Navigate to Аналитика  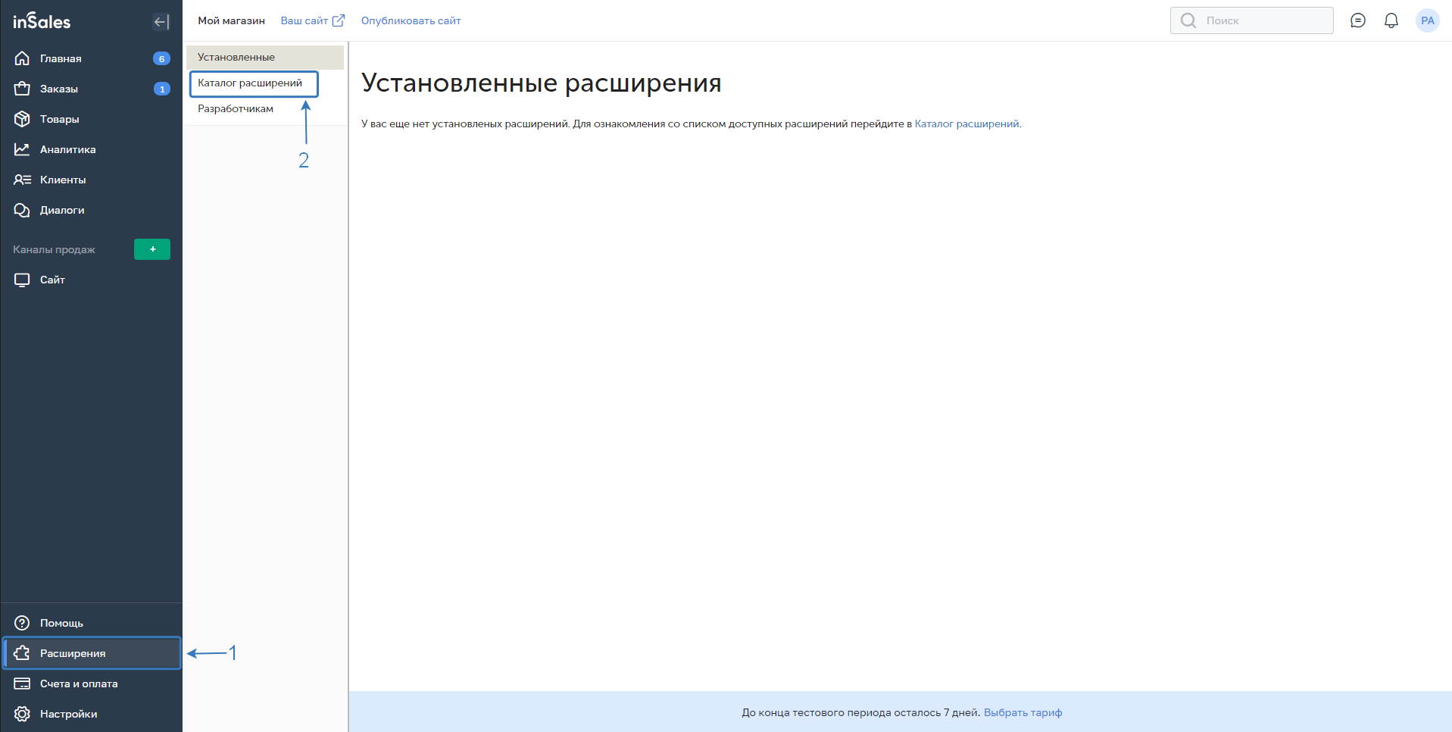click(x=92, y=149)
